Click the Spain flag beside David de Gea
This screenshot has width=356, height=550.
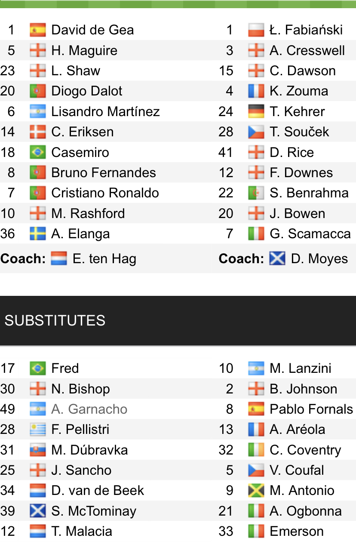pos(38,30)
